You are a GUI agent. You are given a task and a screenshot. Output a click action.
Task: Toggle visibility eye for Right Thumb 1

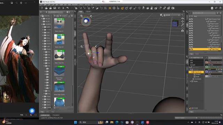click(x=190, y=24)
